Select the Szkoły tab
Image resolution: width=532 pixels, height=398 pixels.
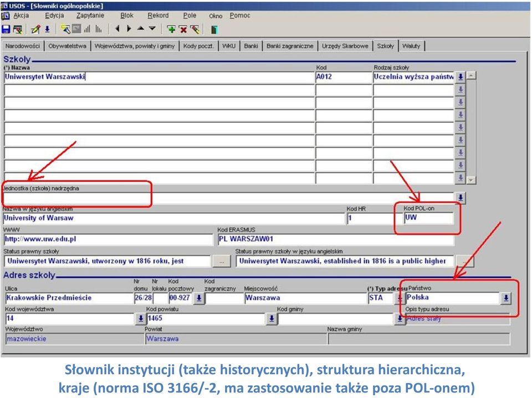click(386, 46)
